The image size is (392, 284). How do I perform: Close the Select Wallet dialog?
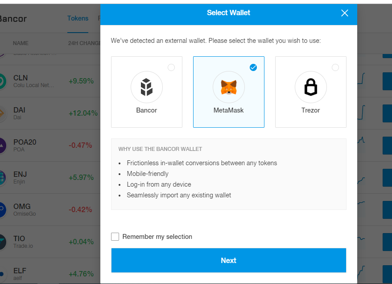tap(344, 13)
